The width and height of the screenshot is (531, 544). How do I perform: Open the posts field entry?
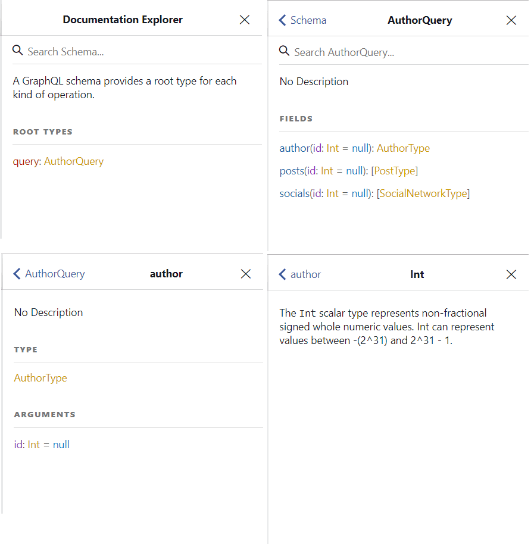coord(292,171)
